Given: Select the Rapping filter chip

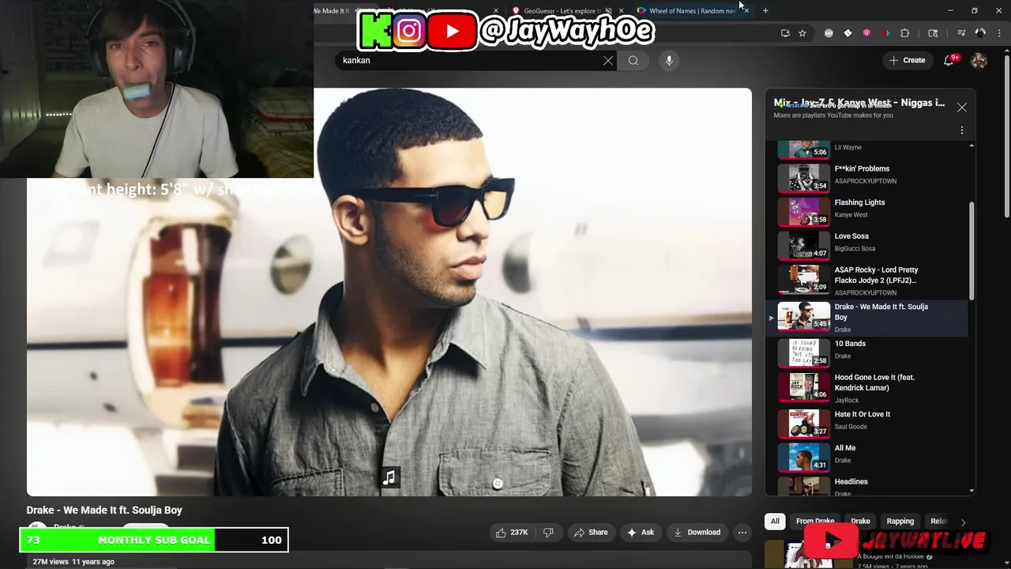Looking at the screenshot, I should pyautogui.click(x=900, y=522).
